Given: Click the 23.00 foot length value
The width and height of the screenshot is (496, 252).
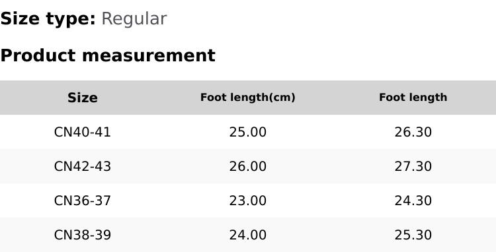Looking at the screenshot, I should click(248, 201).
